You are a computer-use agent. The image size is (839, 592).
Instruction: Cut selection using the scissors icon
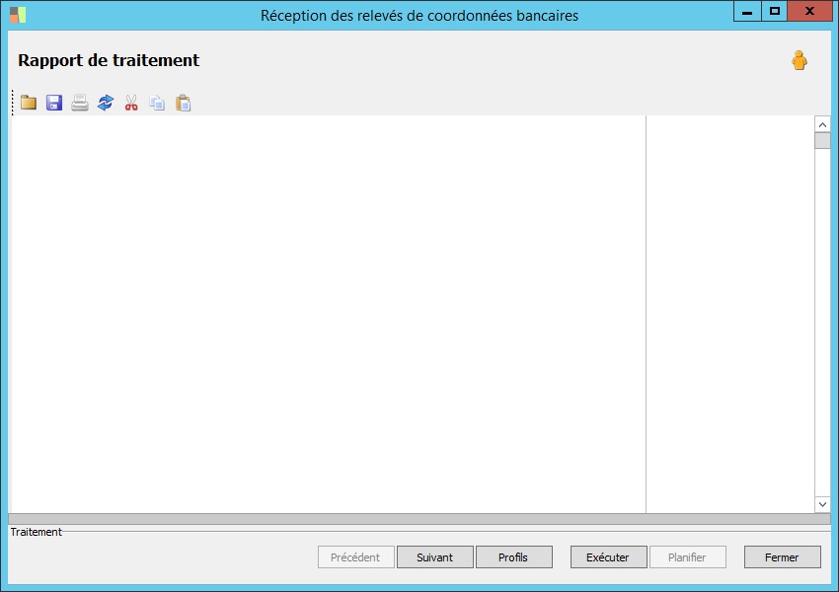[131, 103]
